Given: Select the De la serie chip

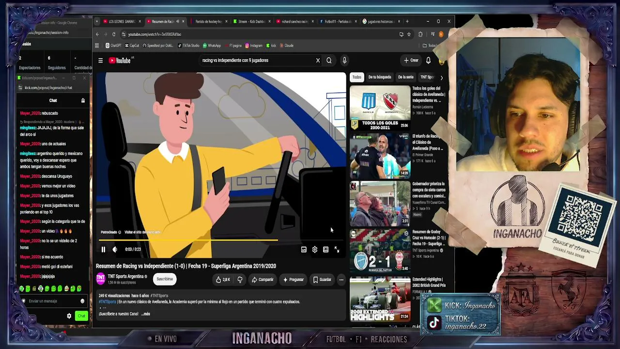Looking at the screenshot, I should pyautogui.click(x=406, y=77).
